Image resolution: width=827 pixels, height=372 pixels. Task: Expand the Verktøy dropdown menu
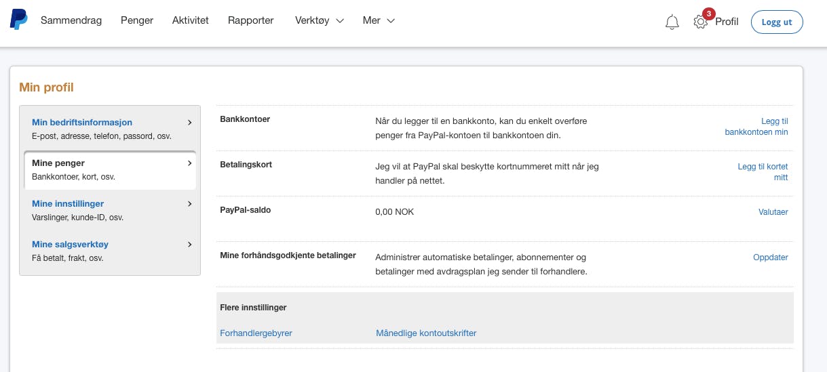point(320,20)
